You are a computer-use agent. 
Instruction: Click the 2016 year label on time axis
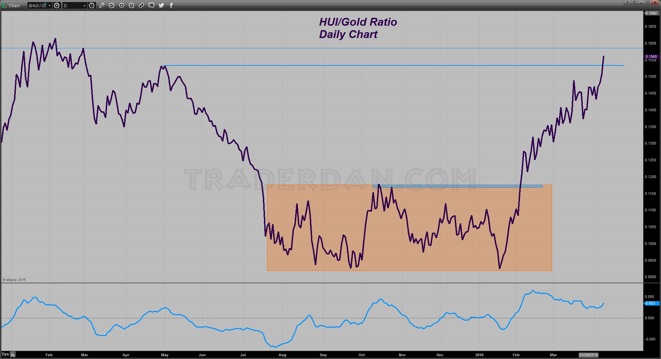tap(479, 355)
